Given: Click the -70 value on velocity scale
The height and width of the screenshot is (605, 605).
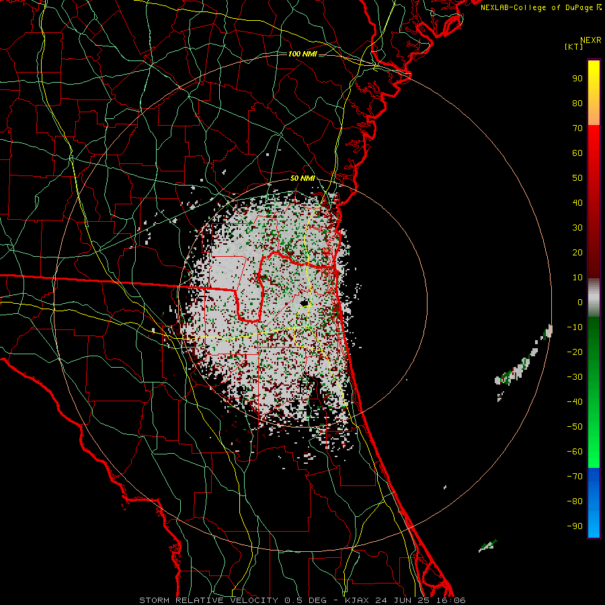Looking at the screenshot, I should coord(575,477).
